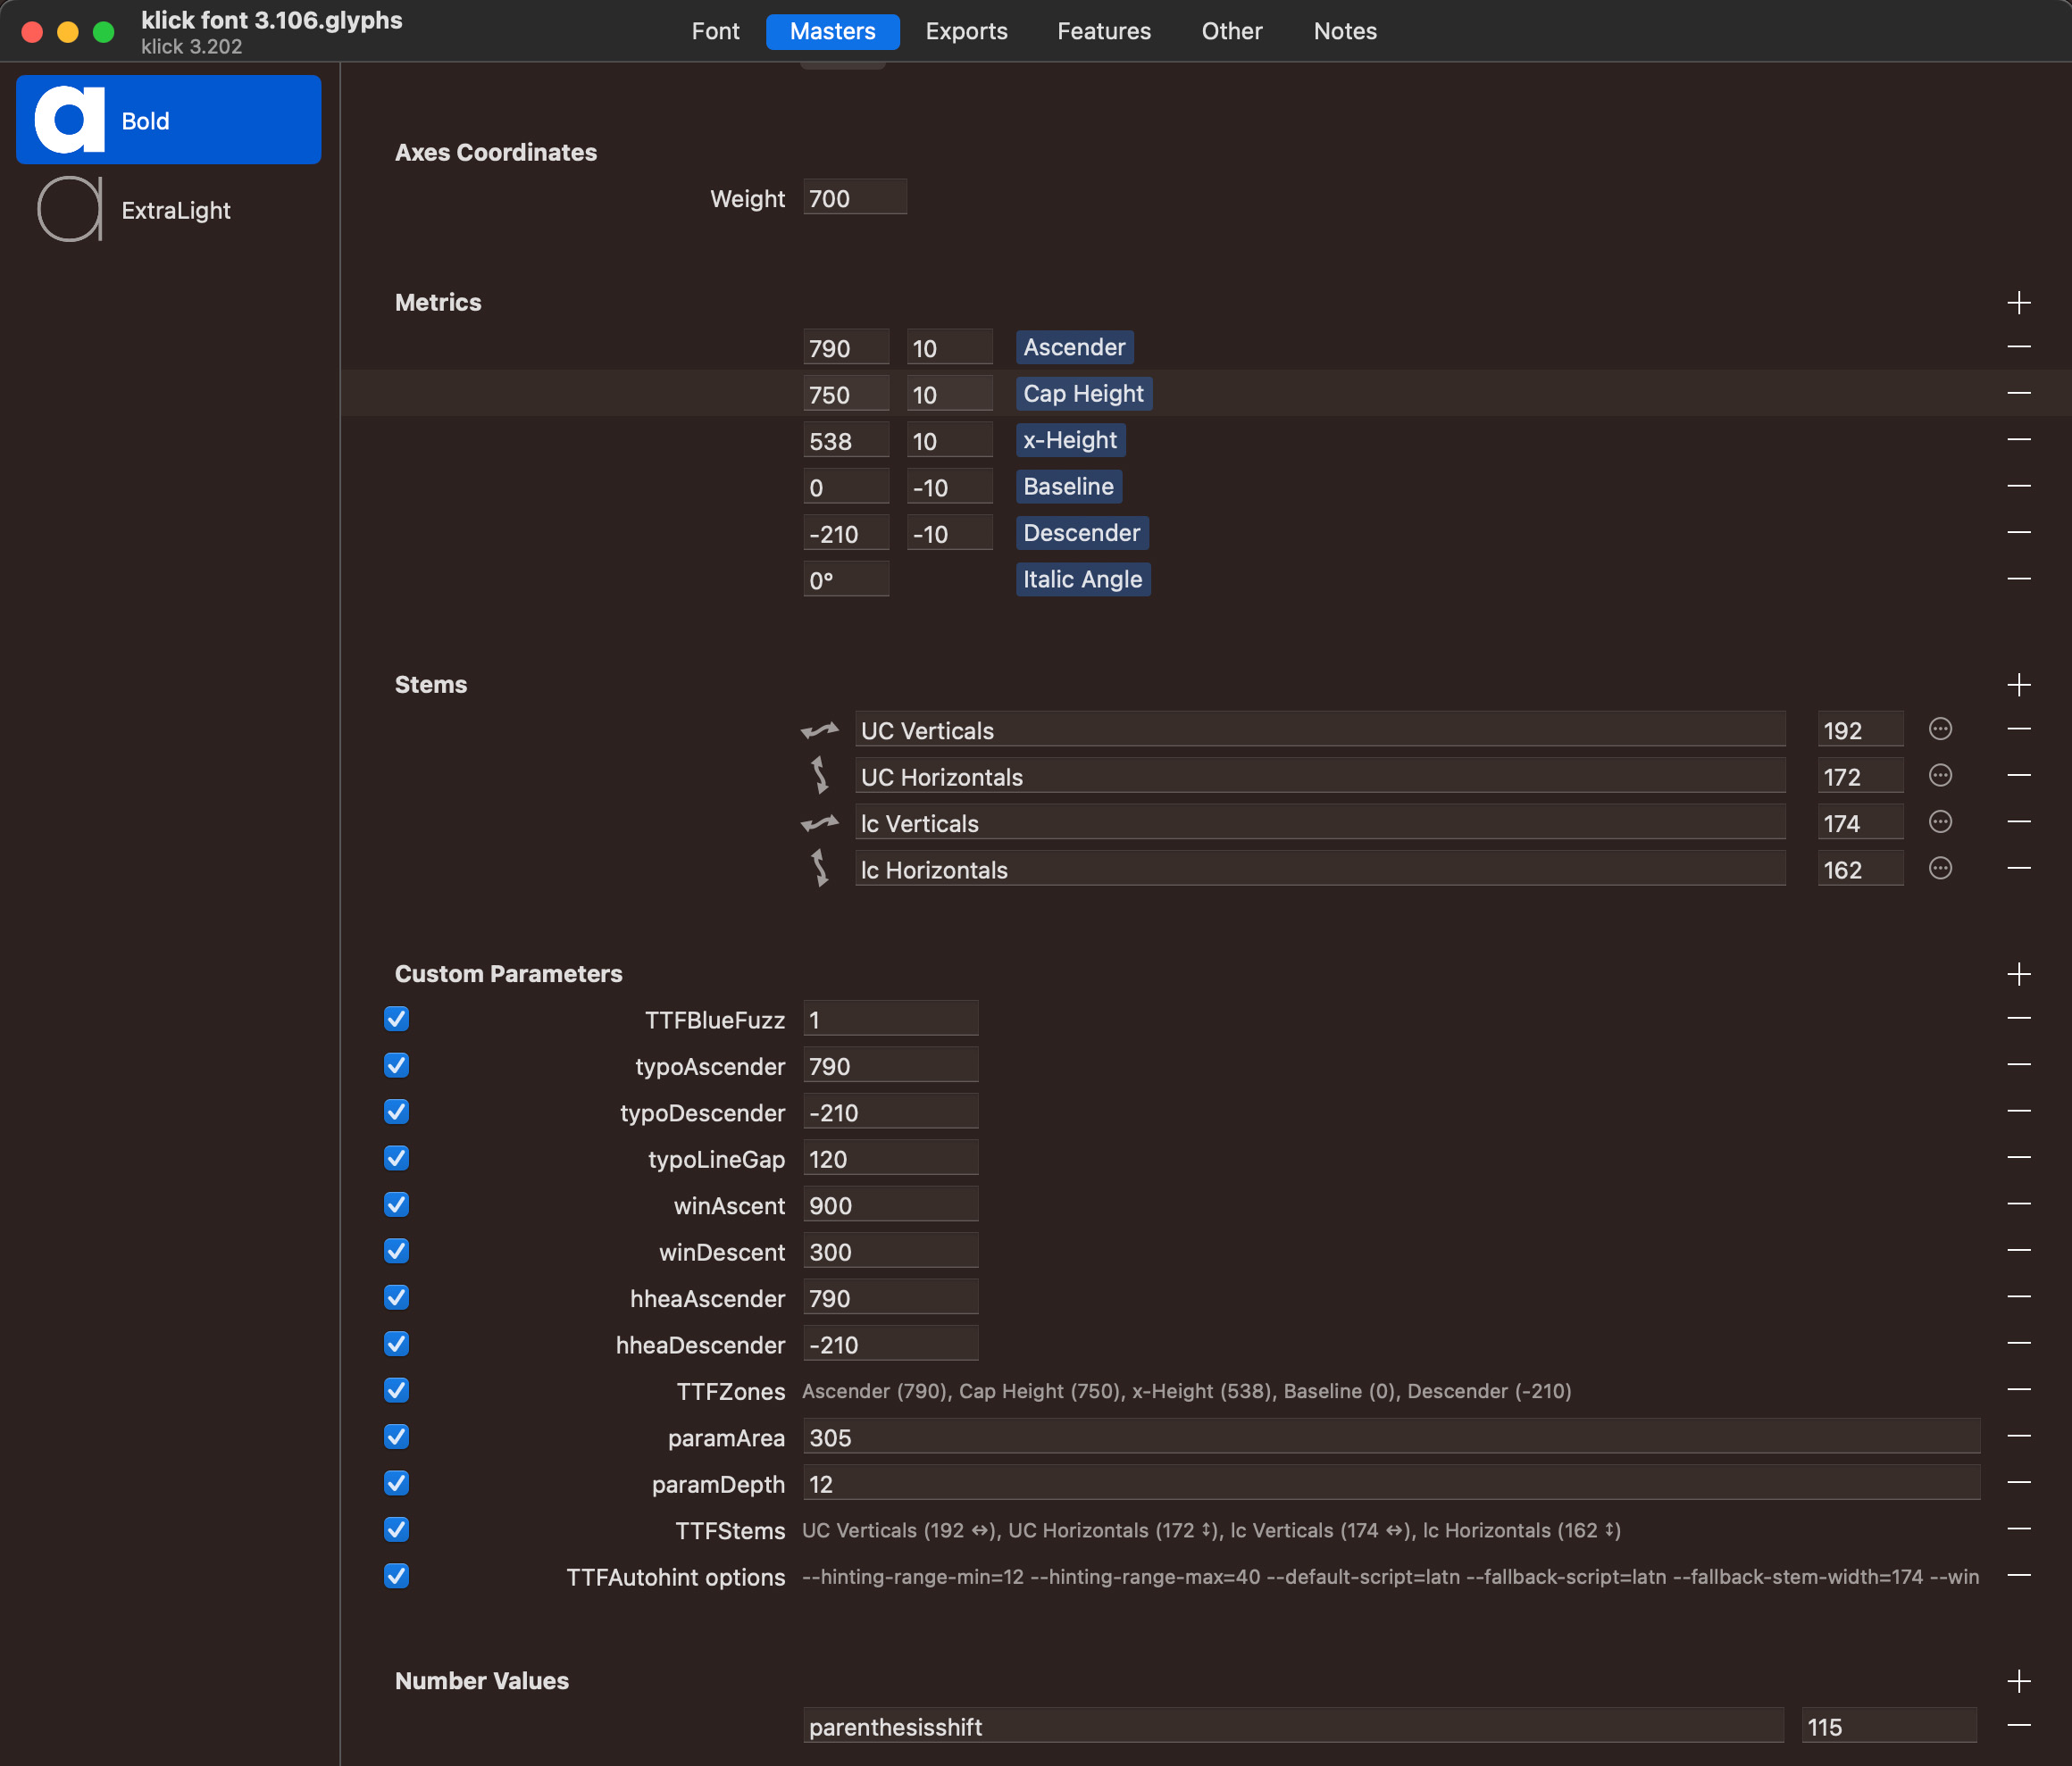Remove the Italic Angle metric with minus
Viewport: 2072px width, 1766px height.
[x=2018, y=579]
